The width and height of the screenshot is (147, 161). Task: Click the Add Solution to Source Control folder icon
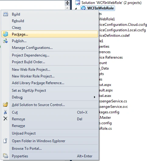(x=5, y=104)
